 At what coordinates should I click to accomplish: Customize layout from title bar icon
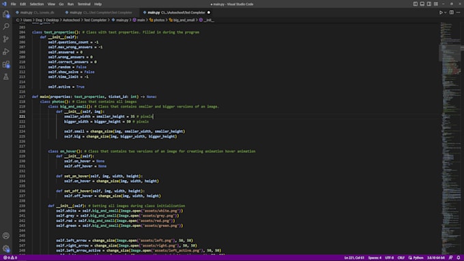436,4
